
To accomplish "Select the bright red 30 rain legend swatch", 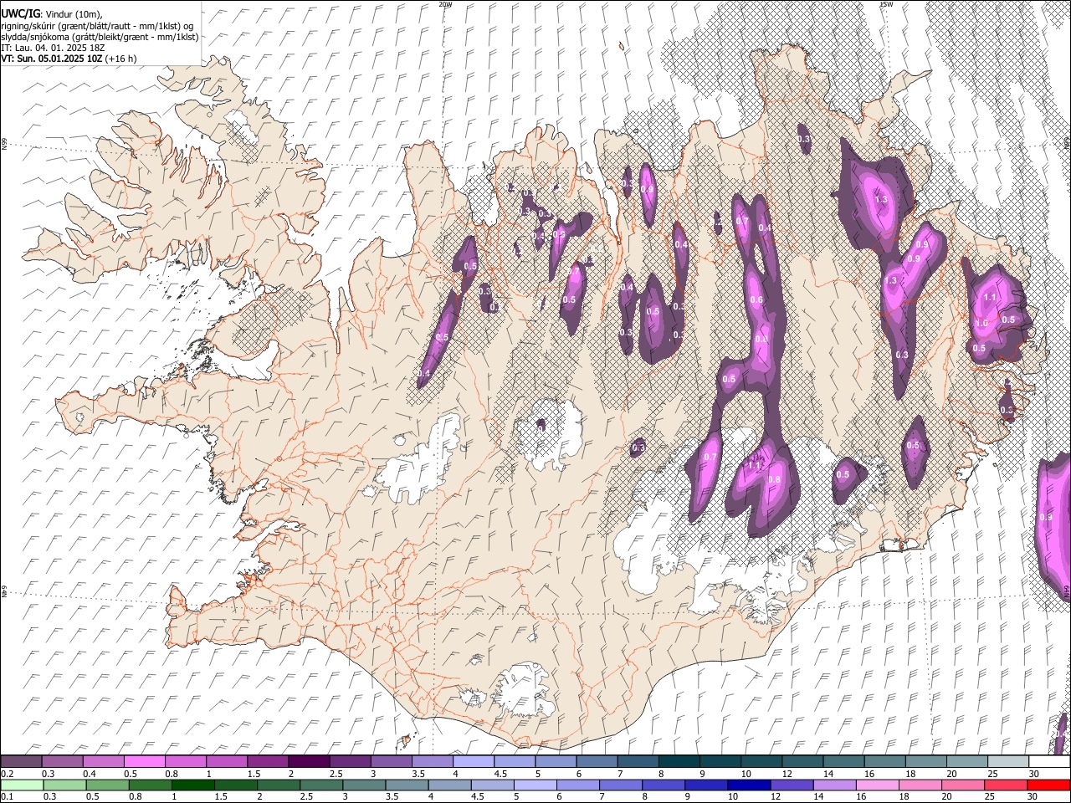I will click(x=1048, y=785).
